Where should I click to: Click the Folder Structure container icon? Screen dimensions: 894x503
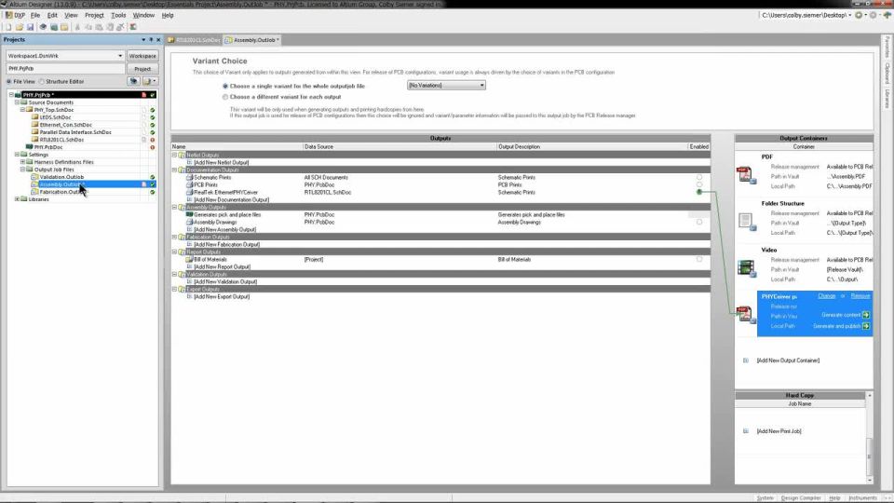[746, 222]
